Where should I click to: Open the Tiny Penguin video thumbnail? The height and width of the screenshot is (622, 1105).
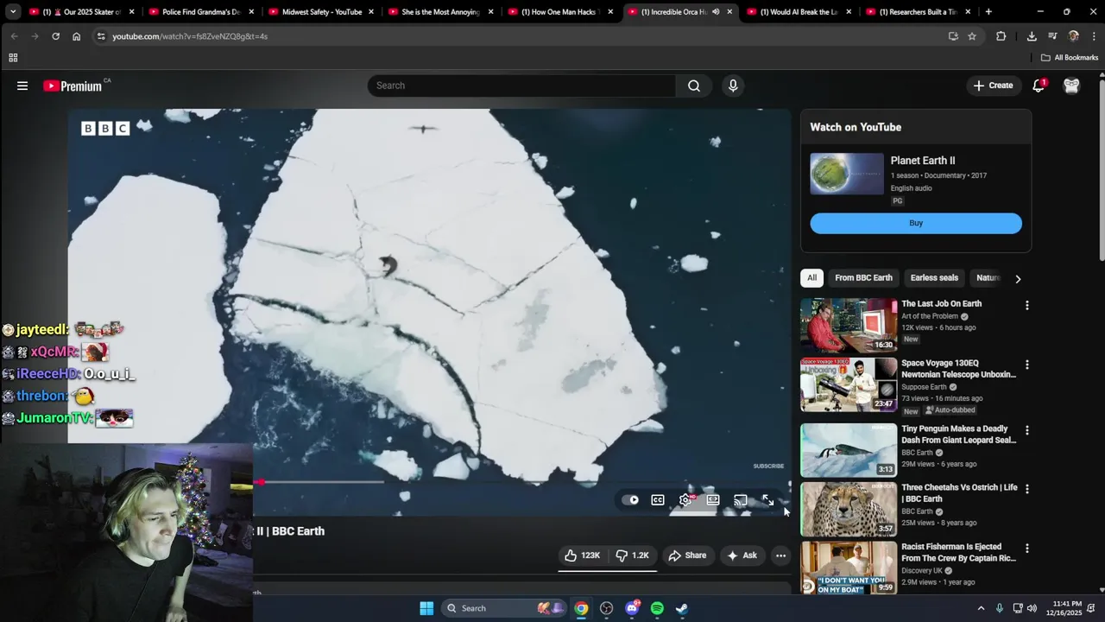(849, 450)
